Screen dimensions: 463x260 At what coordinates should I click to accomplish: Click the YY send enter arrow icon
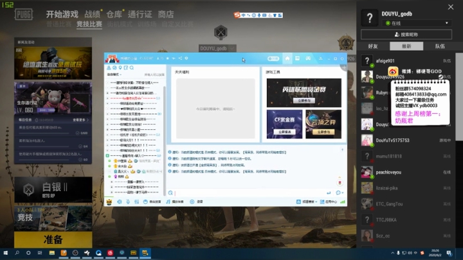coord(329,193)
